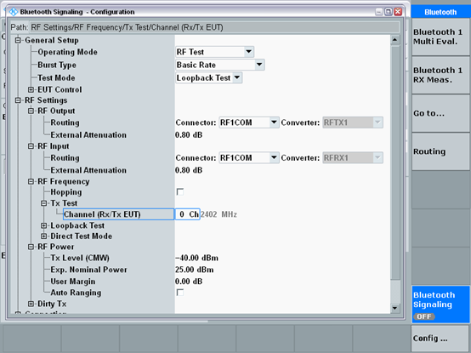
Task: Collapse the RF Settings node
Action: tap(18, 100)
